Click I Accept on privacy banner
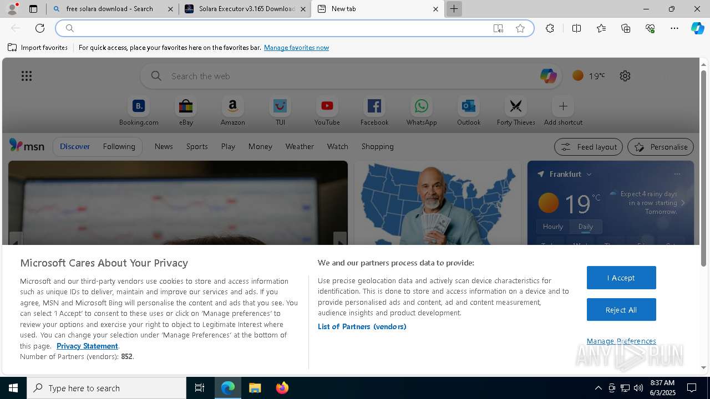The width and height of the screenshot is (710, 399). 621,278
